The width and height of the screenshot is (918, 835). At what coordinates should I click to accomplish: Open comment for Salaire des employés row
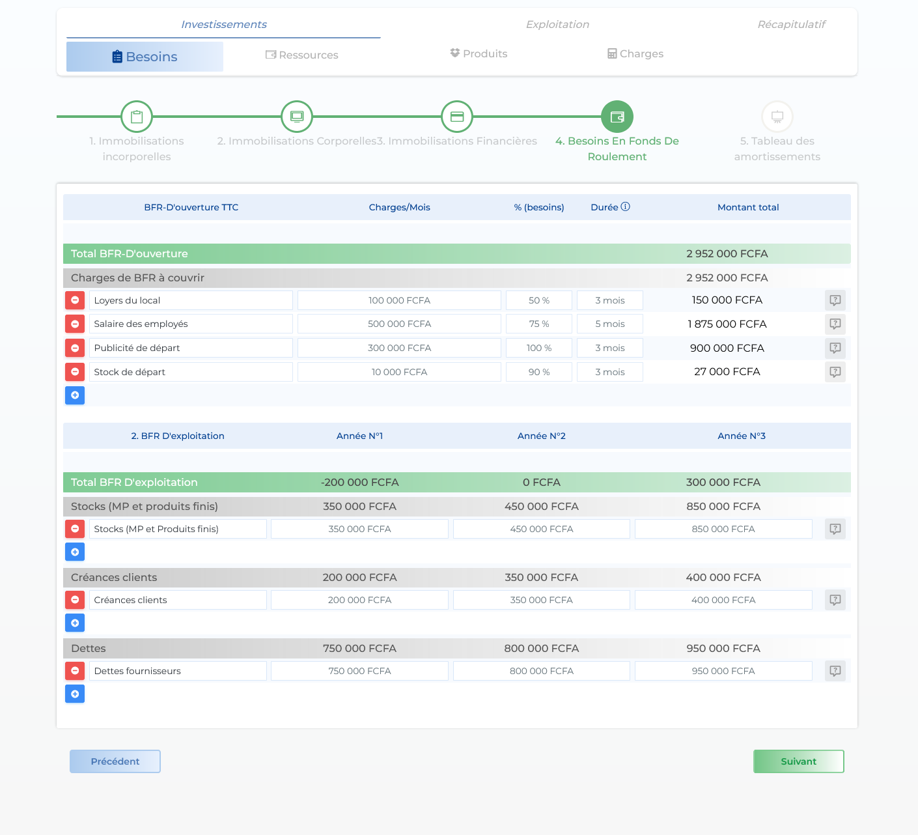click(x=835, y=324)
